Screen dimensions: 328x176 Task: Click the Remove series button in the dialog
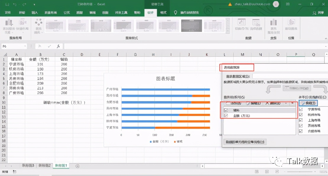273,103
